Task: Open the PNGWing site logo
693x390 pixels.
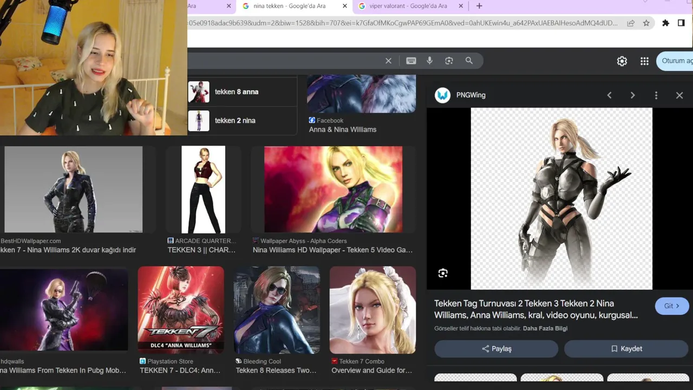Action: pos(442,95)
